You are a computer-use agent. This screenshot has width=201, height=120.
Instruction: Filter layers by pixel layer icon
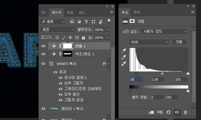(72, 21)
